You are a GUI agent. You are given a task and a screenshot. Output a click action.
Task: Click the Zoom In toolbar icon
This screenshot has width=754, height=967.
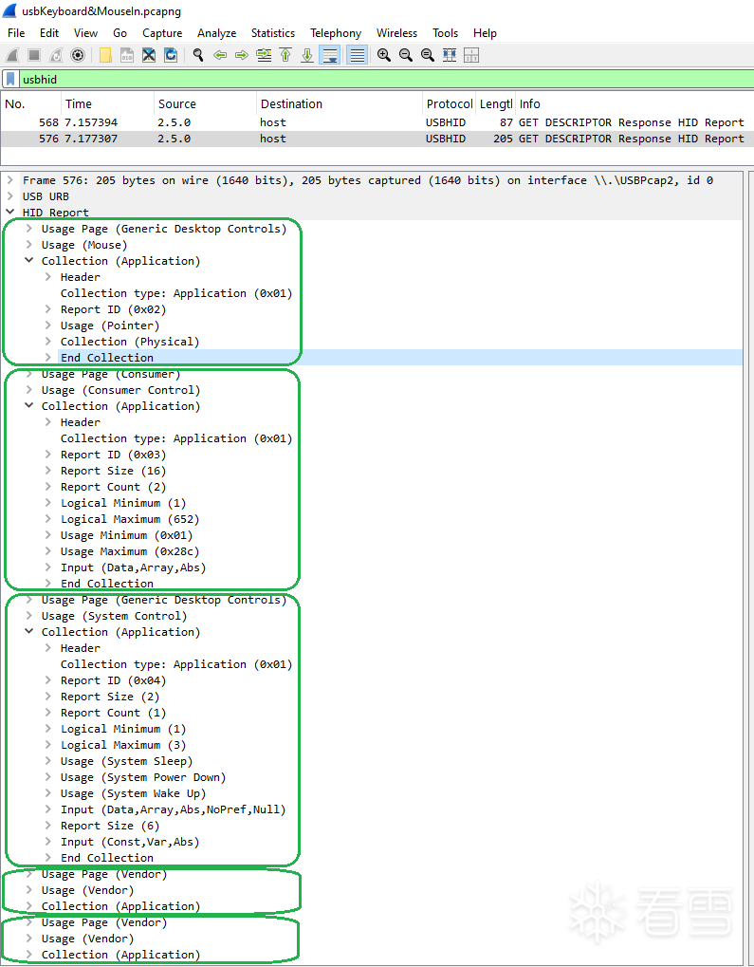383,56
